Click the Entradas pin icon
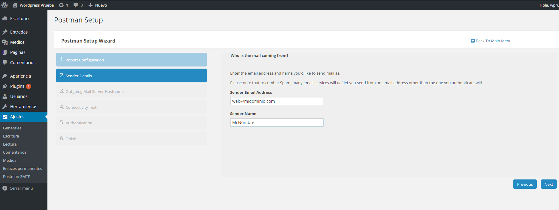This screenshot has height=210, width=559. (x=5, y=32)
